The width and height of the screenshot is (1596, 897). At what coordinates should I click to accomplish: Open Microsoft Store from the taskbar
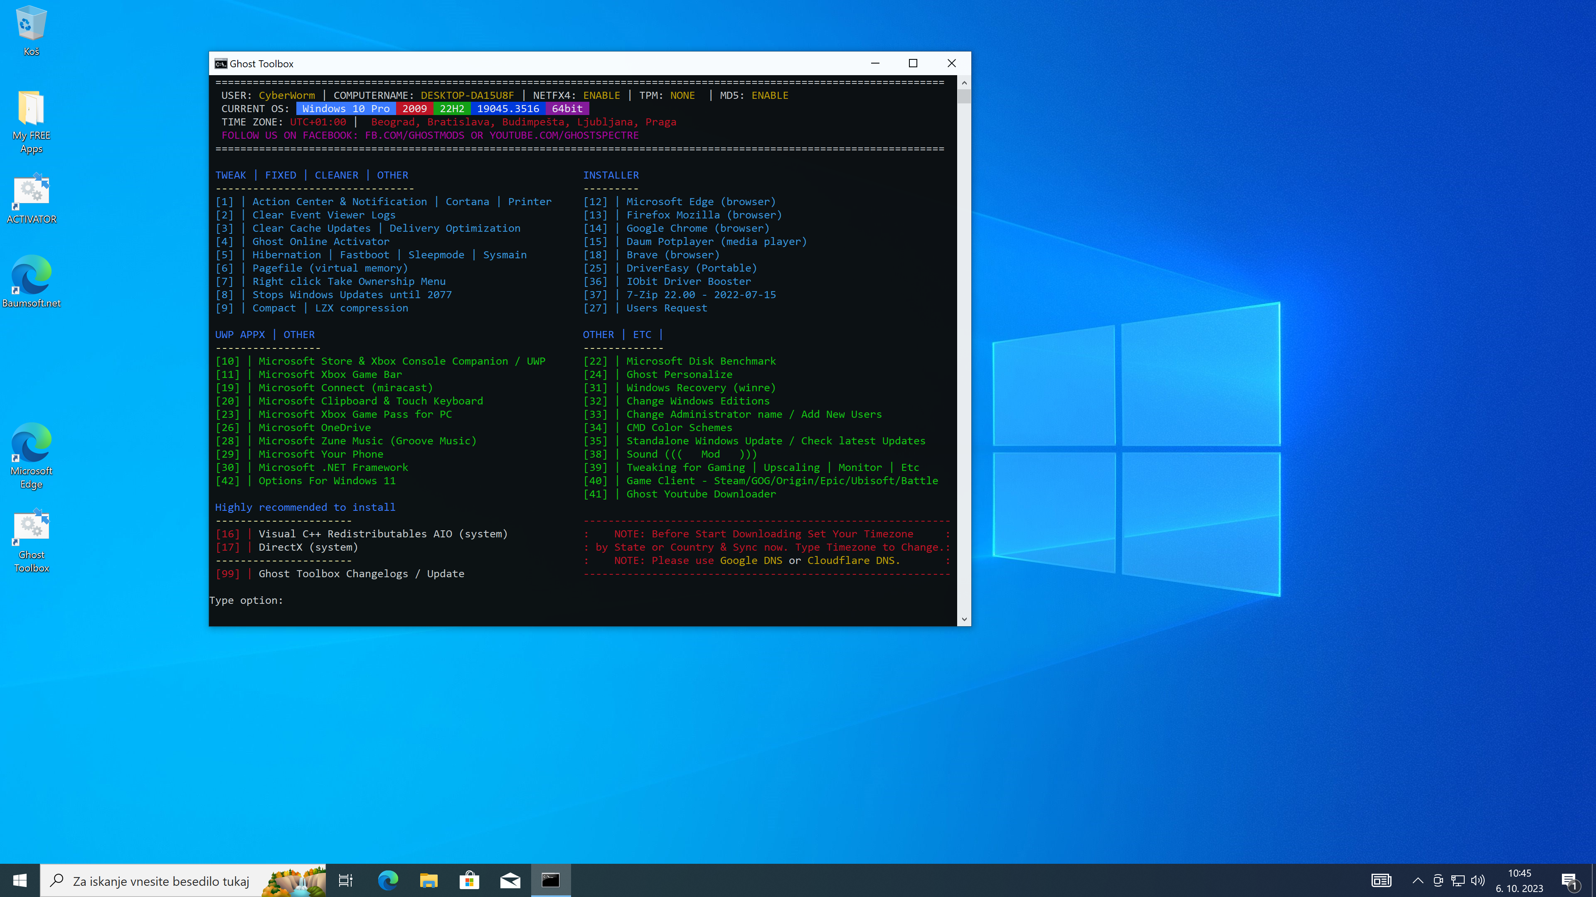[x=470, y=880]
